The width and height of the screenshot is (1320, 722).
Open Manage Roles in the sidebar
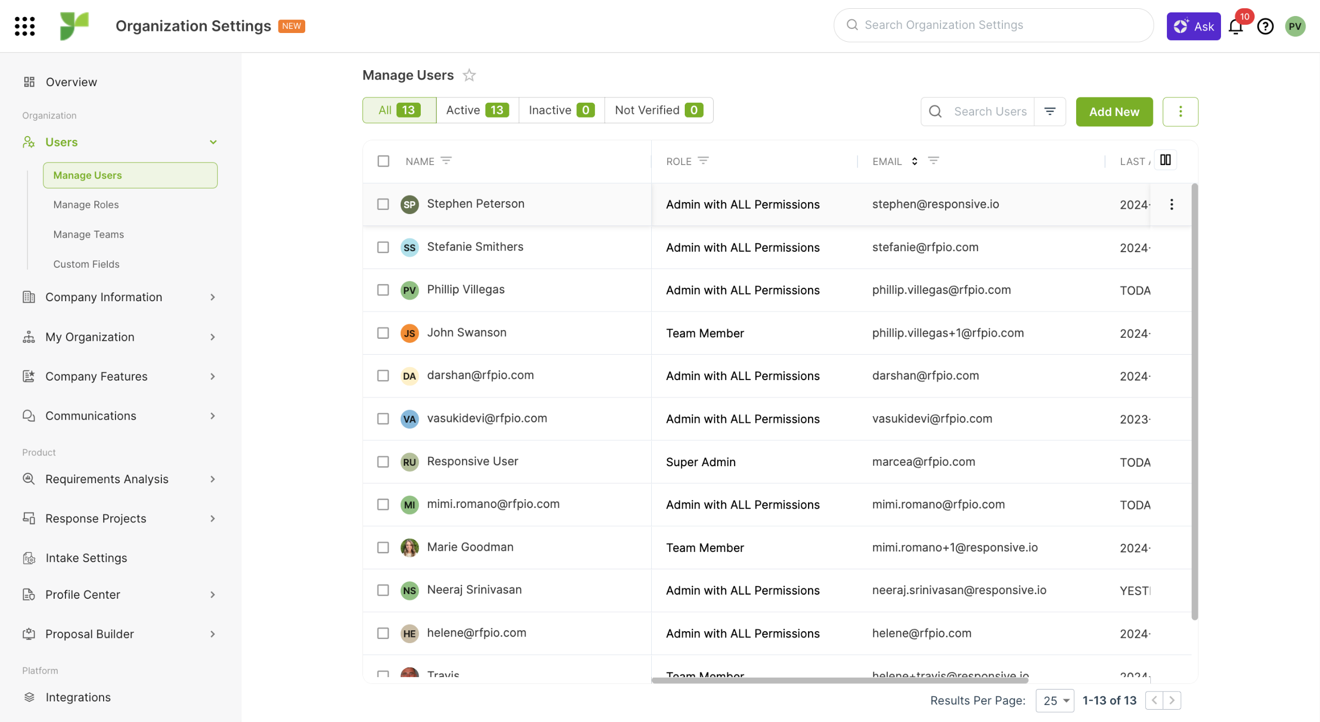point(86,205)
